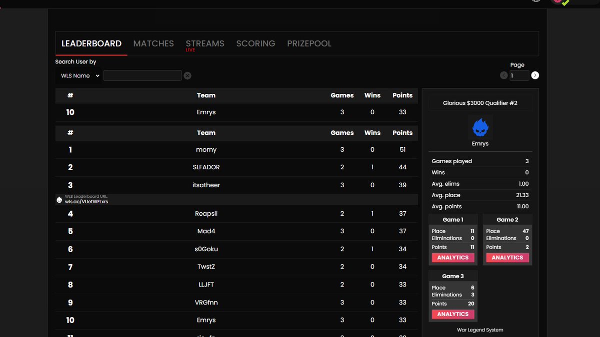This screenshot has width=600, height=337.
Task: Select team s0Goku in the leaderboard
Action: click(x=206, y=249)
